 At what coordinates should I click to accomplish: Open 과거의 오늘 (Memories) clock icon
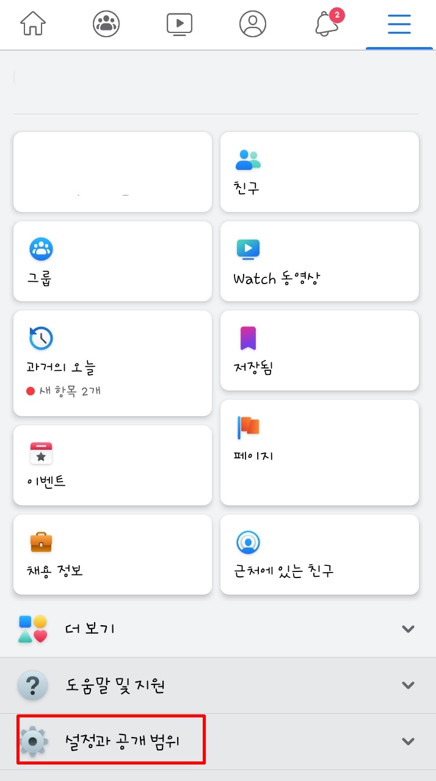41,338
